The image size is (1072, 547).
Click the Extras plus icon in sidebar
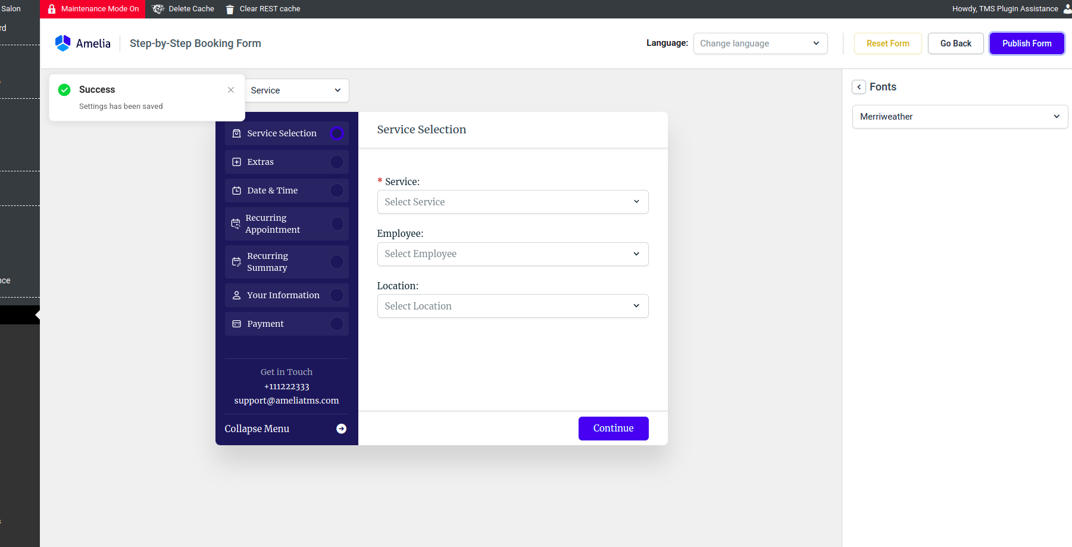tap(237, 162)
